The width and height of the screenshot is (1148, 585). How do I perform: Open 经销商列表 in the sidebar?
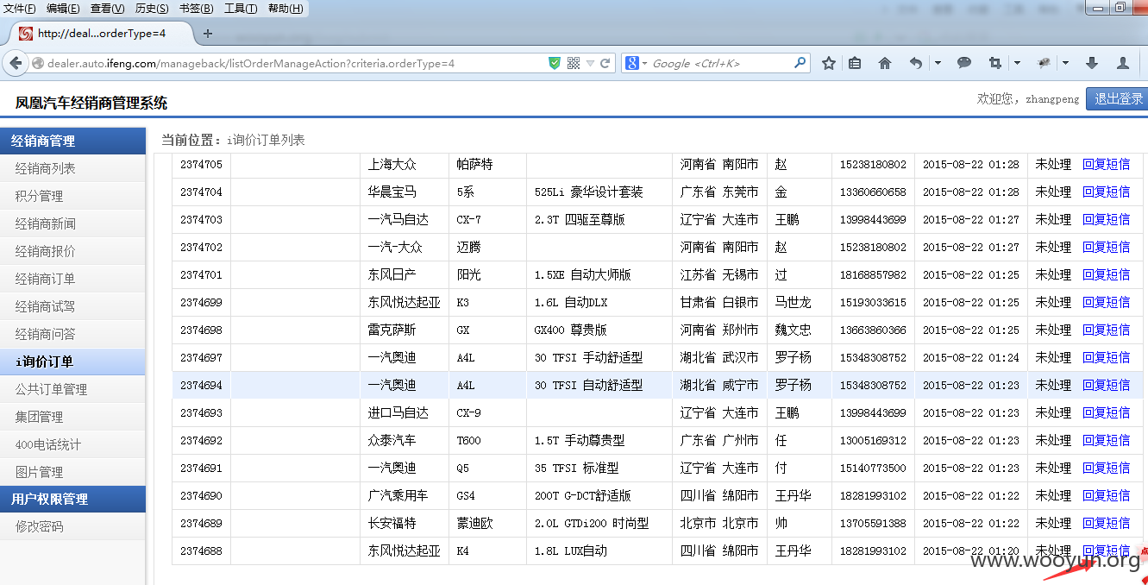click(x=72, y=168)
